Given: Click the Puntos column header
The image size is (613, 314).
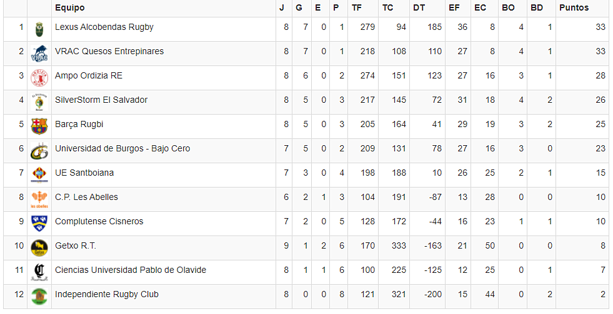Looking at the screenshot, I should pos(574,8).
